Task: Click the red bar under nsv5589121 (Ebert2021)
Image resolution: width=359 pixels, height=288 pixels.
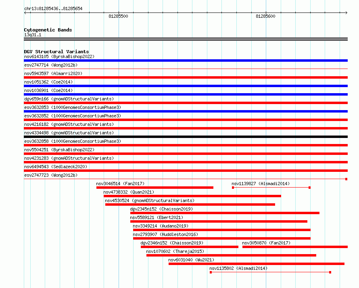Action: coord(219,221)
